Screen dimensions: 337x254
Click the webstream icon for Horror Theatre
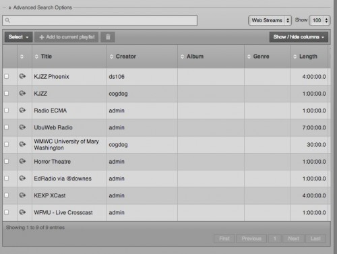(22, 161)
